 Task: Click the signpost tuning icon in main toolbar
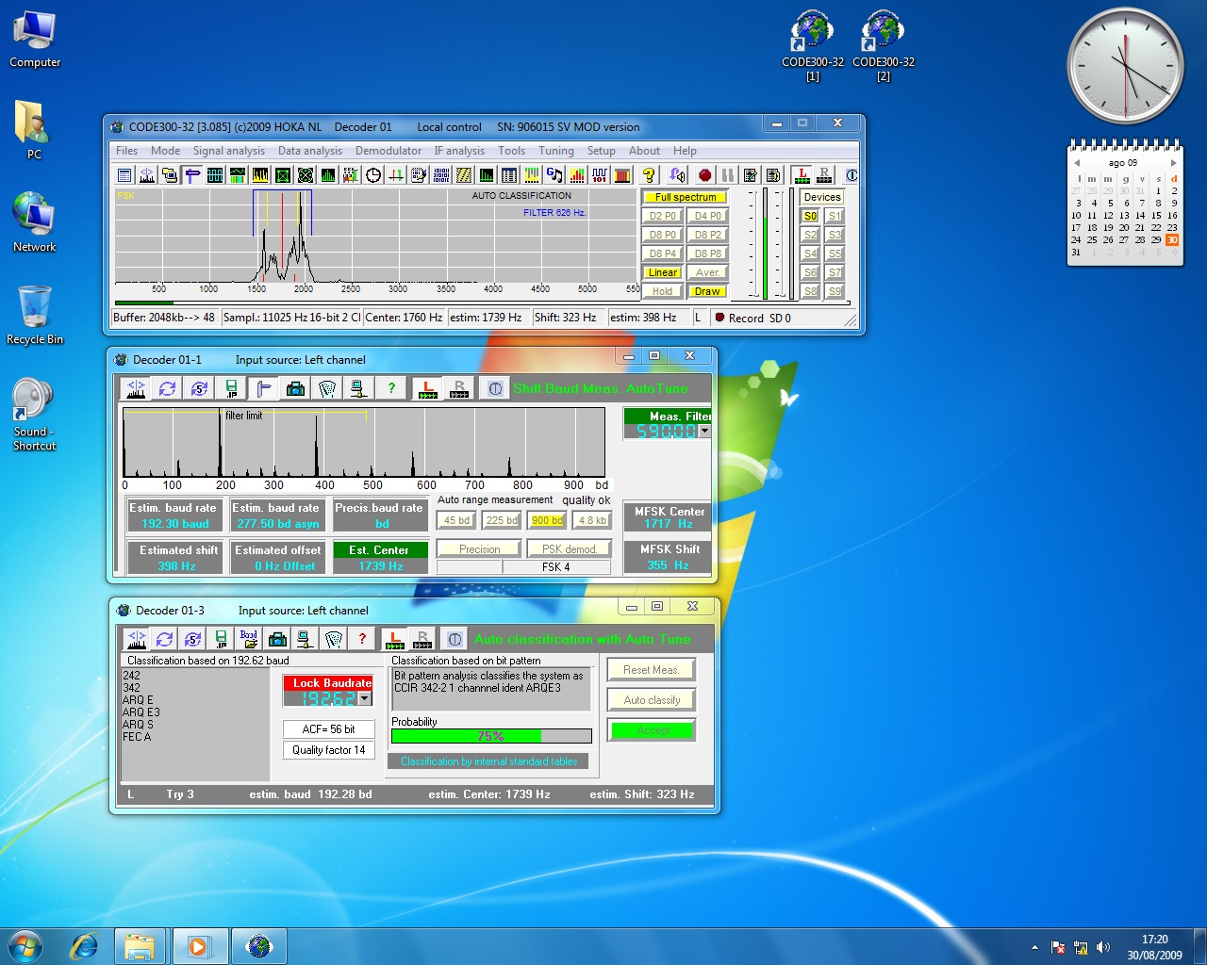tap(192, 175)
